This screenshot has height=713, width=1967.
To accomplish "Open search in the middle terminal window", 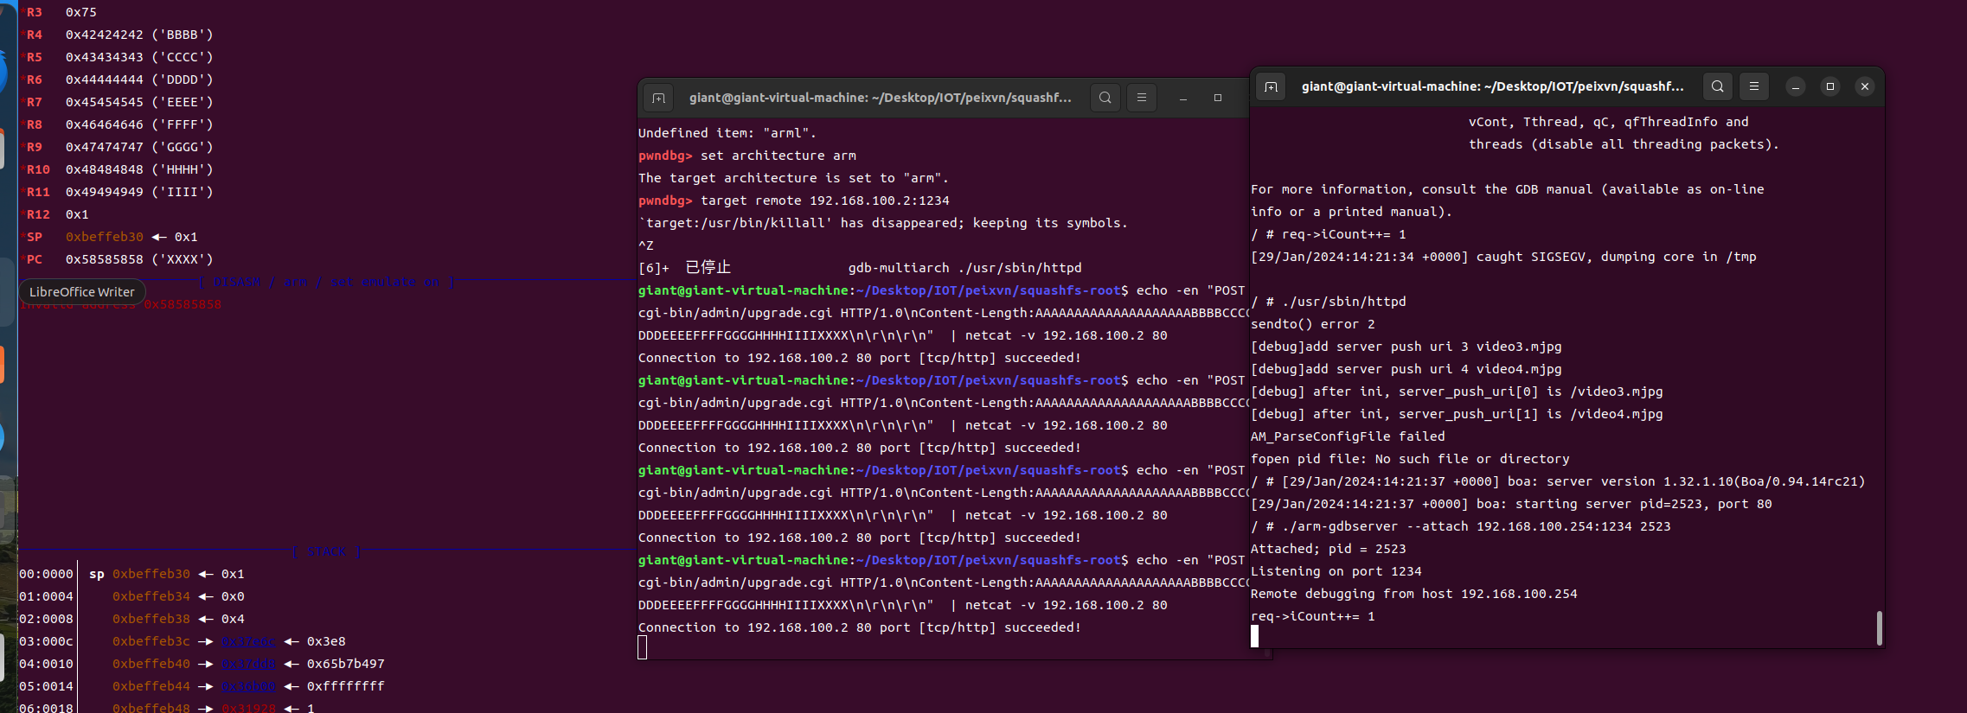I will pos(1105,98).
